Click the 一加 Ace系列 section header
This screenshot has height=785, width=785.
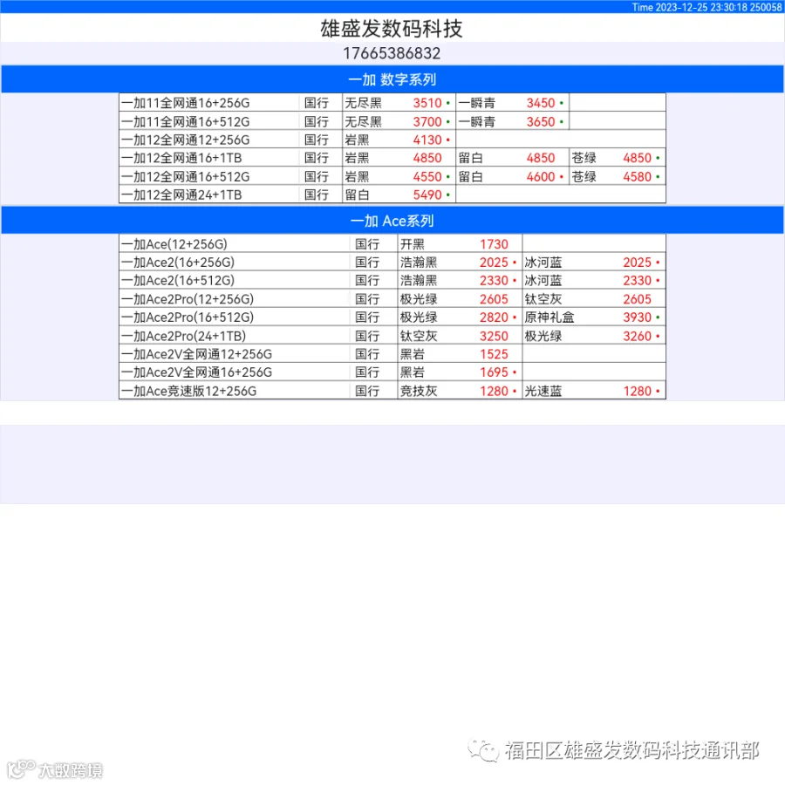(x=392, y=221)
